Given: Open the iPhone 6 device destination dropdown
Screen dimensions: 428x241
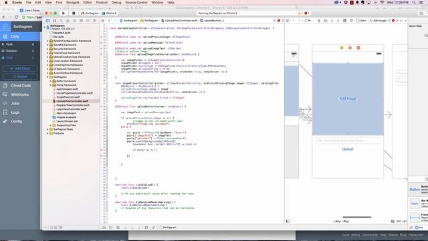Looking at the screenshot, I should click(x=110, y=13).
